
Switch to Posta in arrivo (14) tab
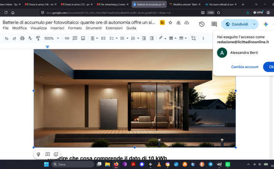pyautogui.click(x=41, y=4)
